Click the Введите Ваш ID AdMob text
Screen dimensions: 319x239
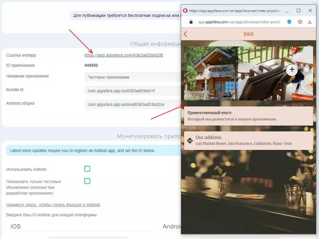52,215
